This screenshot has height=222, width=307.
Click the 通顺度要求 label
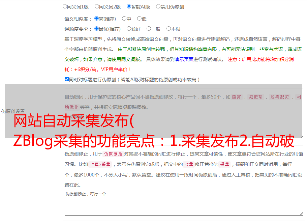78,29
